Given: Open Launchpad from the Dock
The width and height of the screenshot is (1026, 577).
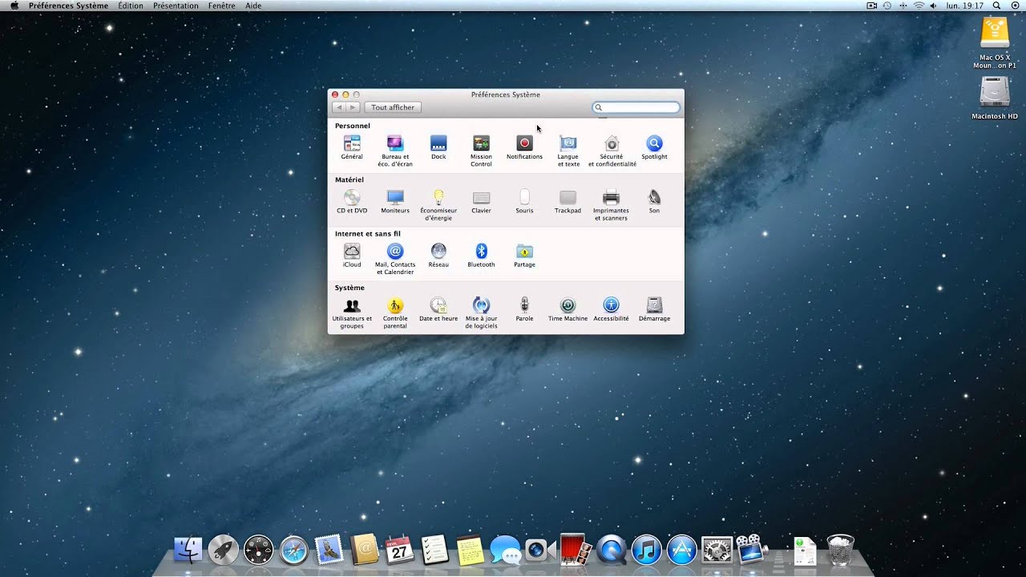Looking at the screenshot, I should pos(223,550).
